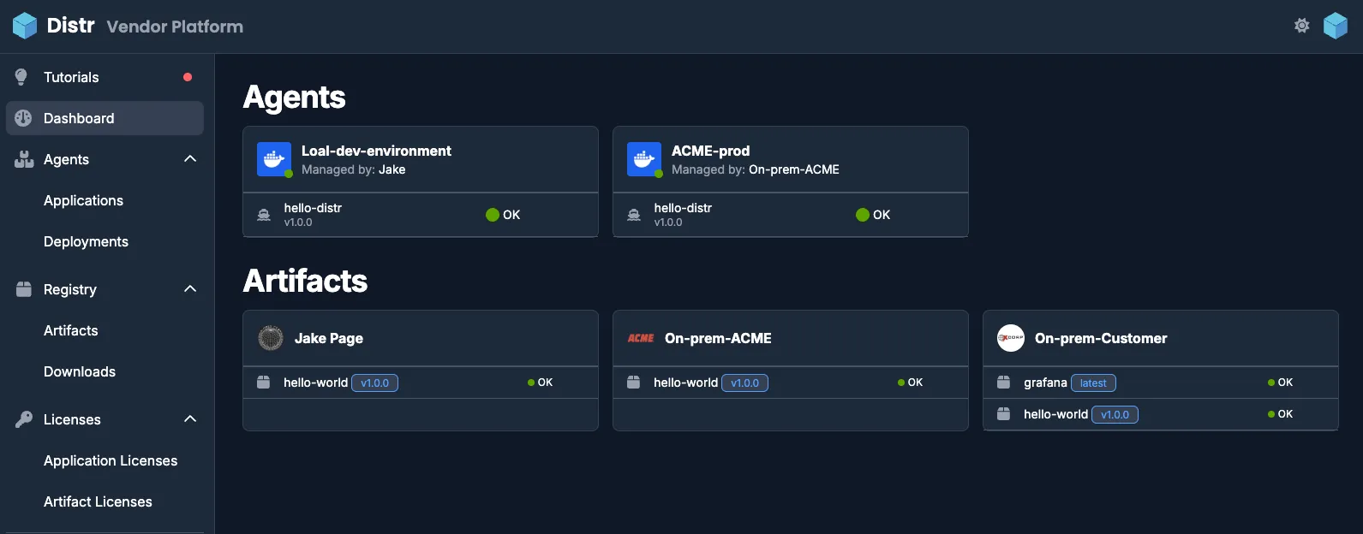The height and width of the screenshot is (534, 1363).
Task: Switch to the Artifacts page
Action: click(71, 330)
